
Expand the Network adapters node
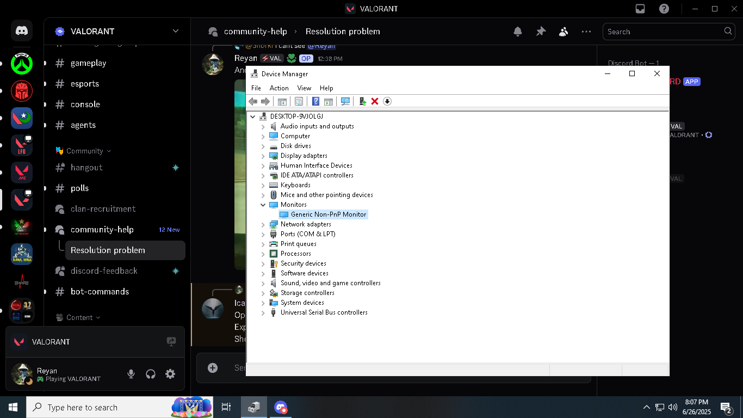click(x=263, y=224)
